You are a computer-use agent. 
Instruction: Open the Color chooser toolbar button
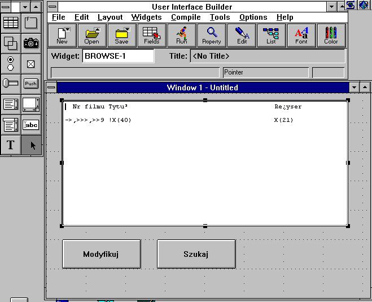click(x=331, y=35)
